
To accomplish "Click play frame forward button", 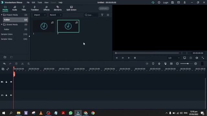I will pyautogui.click(x=123, y=58).
